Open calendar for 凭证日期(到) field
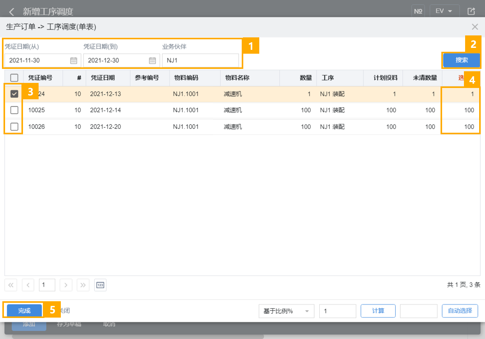This screenshot has height=339, width=485. point(152,60)
